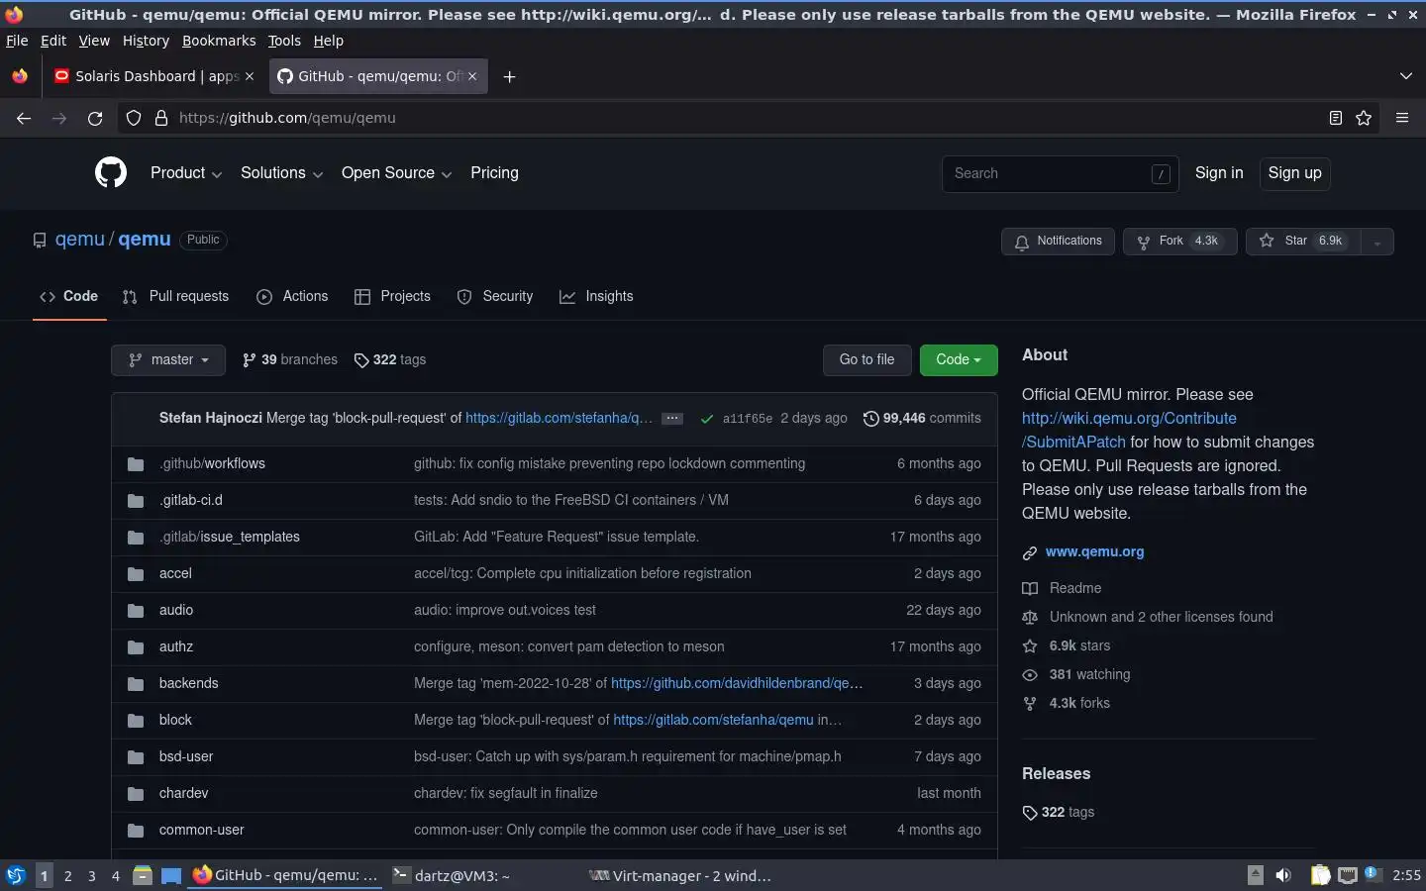Click the Go to file button
The height and width of the screenshot is (891, 1426).
coord(866,359)
